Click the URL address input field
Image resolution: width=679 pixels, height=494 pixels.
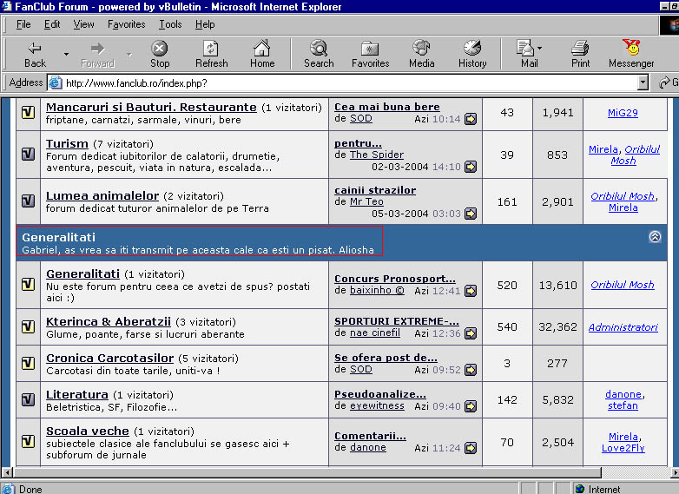point(347,83)
